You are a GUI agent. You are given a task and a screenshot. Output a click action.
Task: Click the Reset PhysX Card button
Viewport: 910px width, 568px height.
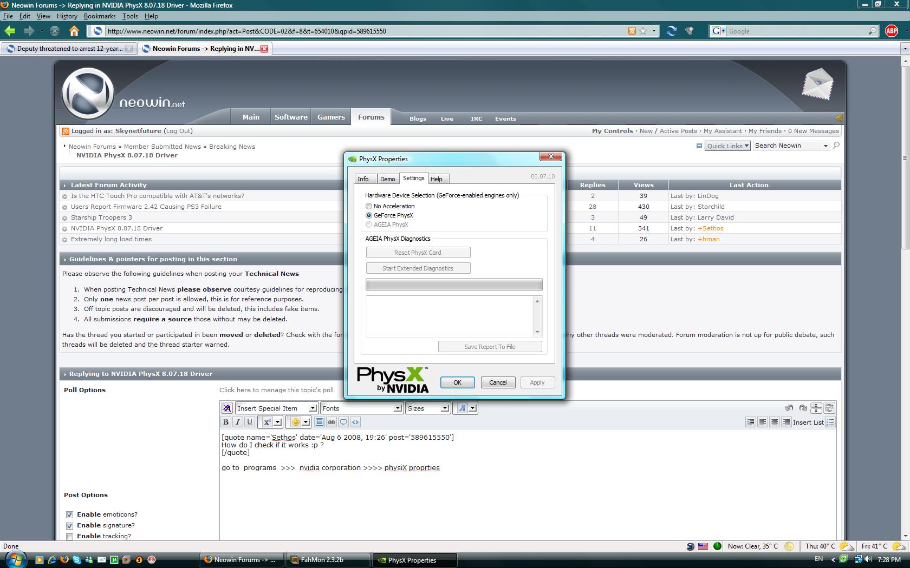[418, 252]
